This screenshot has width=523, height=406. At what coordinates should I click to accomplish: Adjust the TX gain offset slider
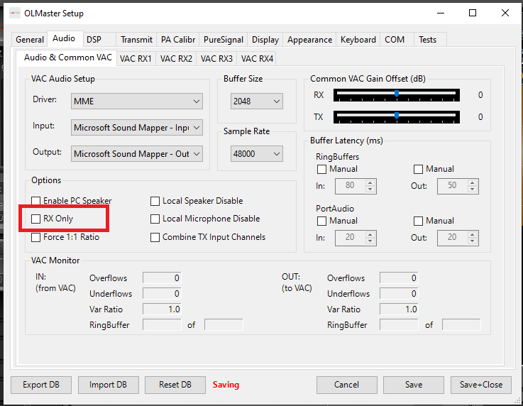(x=396, y=115)
